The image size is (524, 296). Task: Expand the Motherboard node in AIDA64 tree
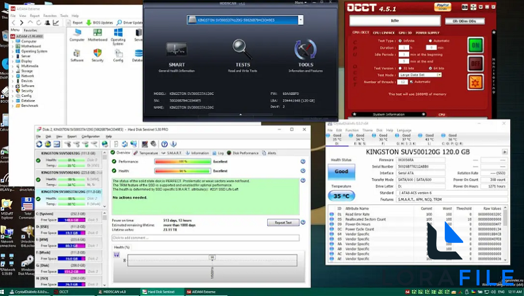point(13,46)
